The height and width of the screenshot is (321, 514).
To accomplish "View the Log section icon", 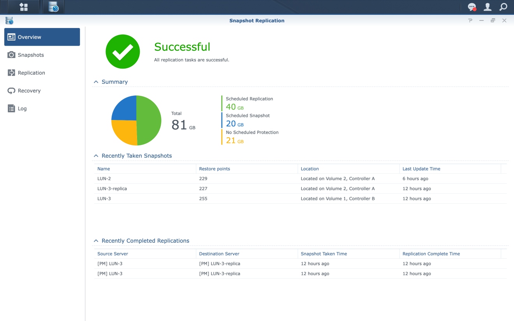I will pos(11,108).
